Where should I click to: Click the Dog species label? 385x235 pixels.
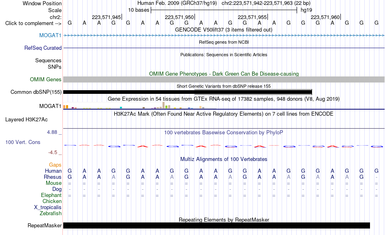click(x=57, y=189)
